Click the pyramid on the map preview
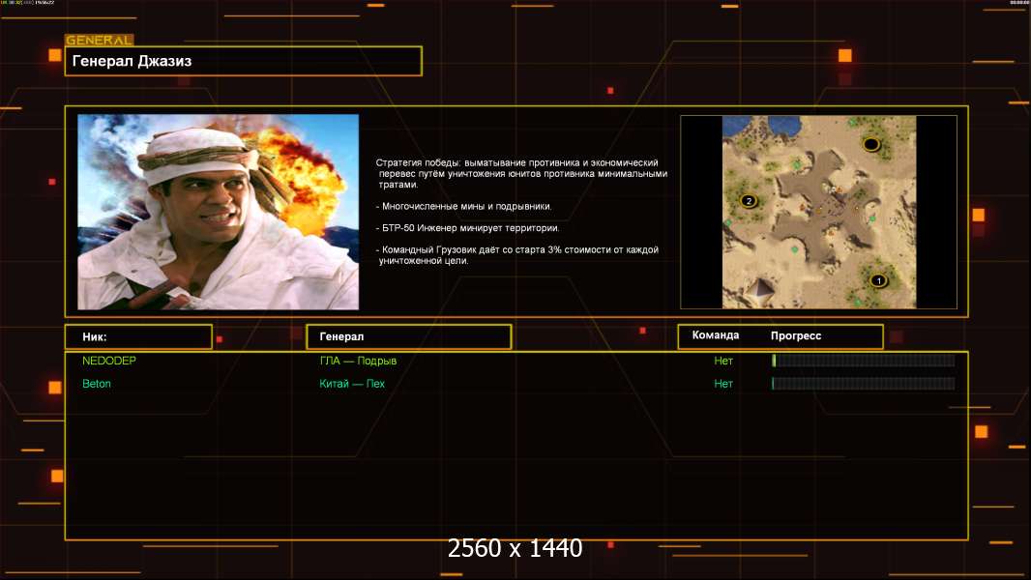 (x=759, y=289)
